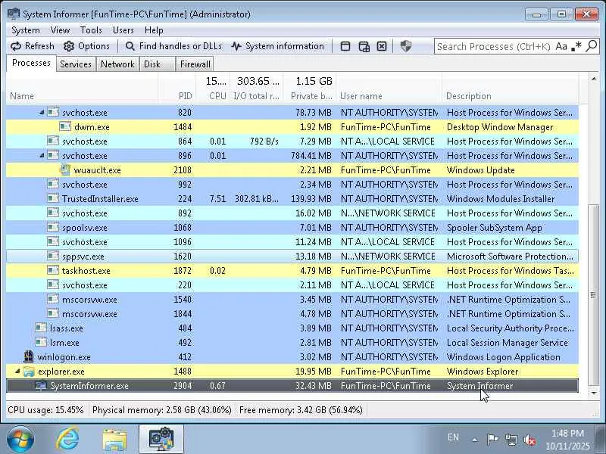Screen dimensions: 606x454
Task: Show hidden tray icons arrow
Action: click(x=475, y=440)
